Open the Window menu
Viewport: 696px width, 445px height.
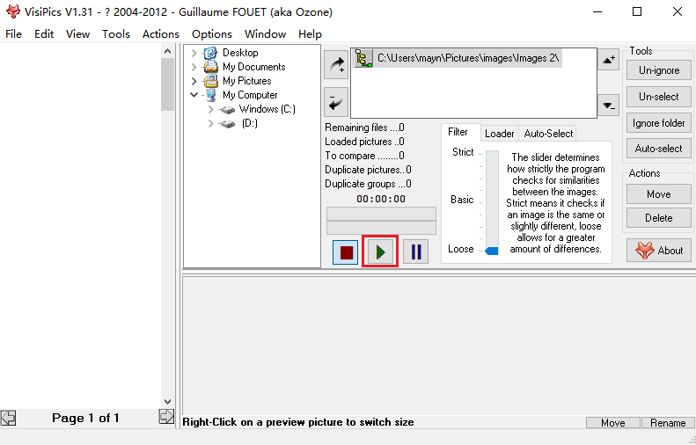tap(265, 34)
